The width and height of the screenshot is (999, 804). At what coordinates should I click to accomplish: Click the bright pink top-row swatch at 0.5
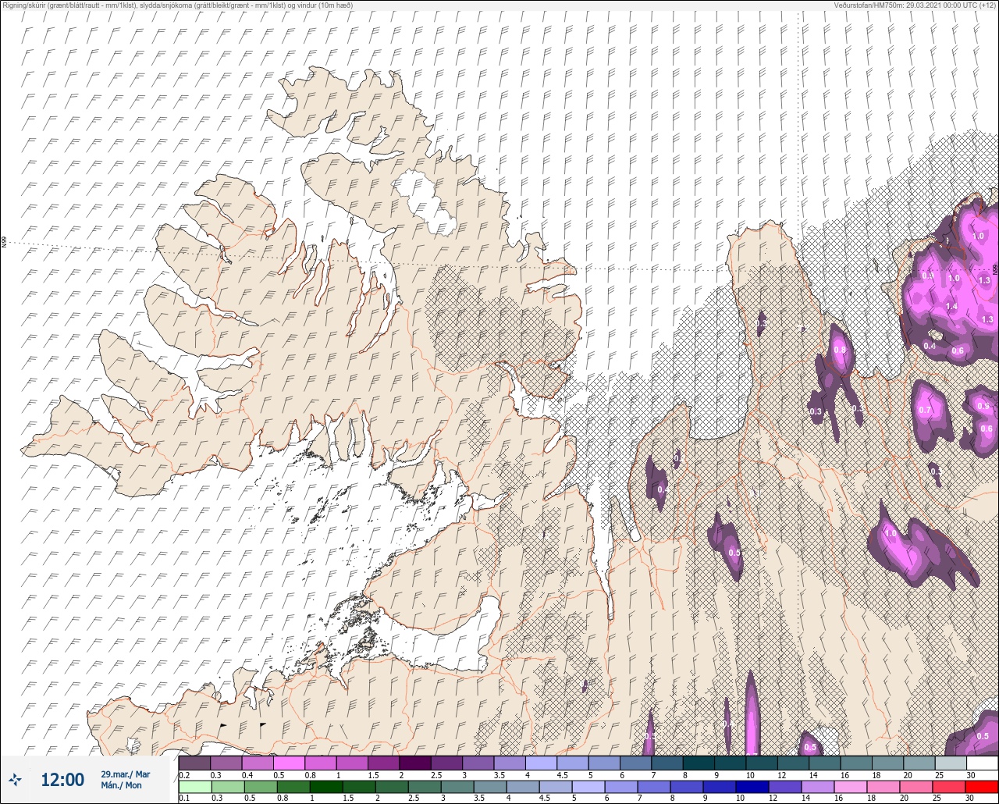coord(289,763)
